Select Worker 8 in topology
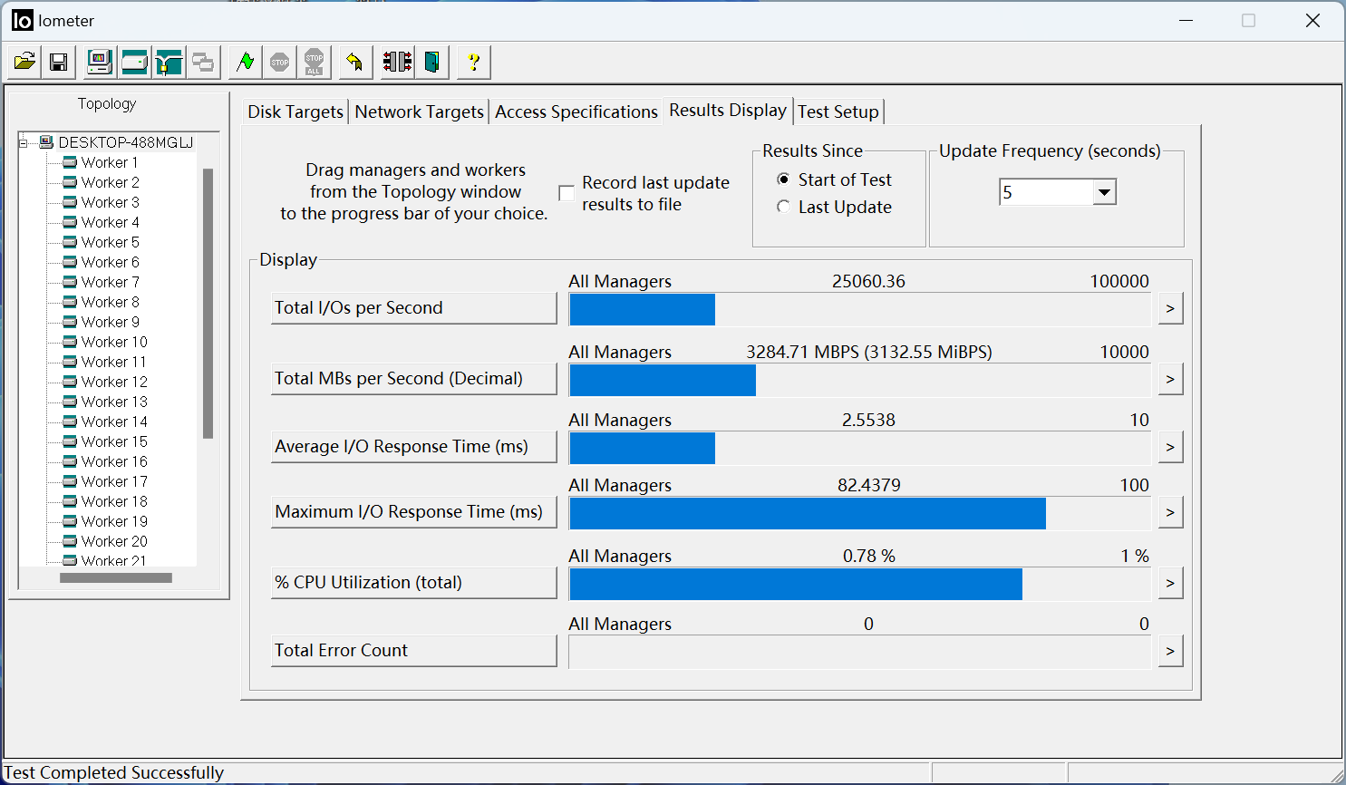This screenshot has width=1346, height=785. point(110,302)
